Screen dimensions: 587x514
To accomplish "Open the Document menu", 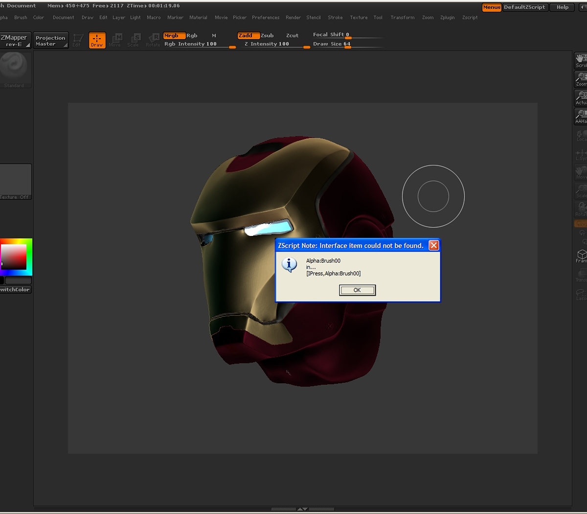I will tap(64, 17).
